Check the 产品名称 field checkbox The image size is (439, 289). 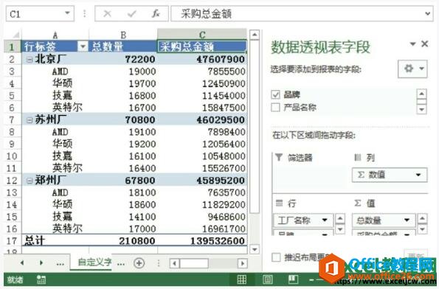click(x=275, y=107)
